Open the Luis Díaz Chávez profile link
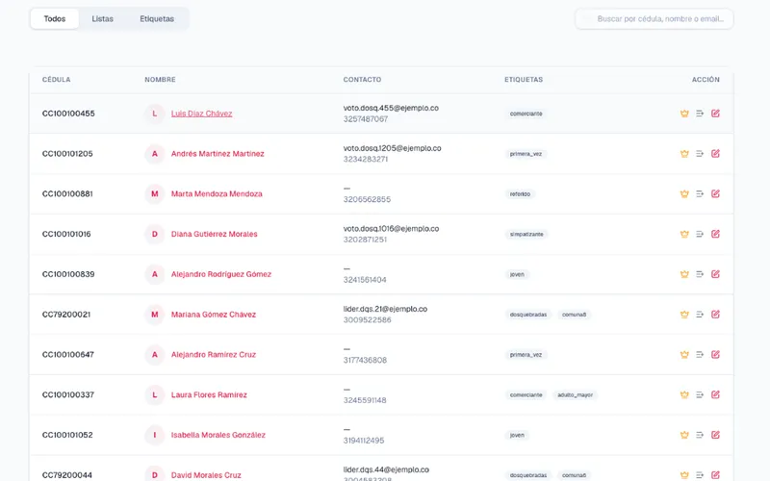 pyautogui.click(x=201, y=114)
